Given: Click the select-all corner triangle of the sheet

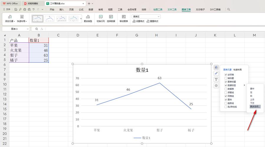Looking at the screenshot, I should [5, 35].
